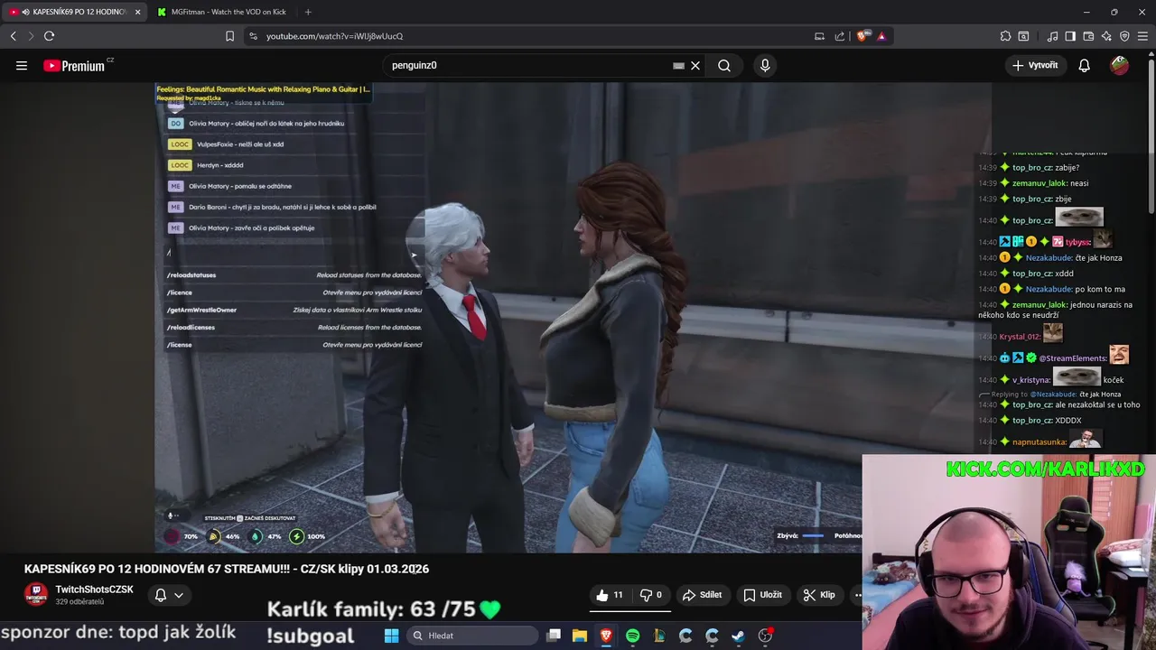Open Task View on the taskbar
The width and height of the screenshot is (1156, 650).
pyautogui.click(x=554, y=636)
